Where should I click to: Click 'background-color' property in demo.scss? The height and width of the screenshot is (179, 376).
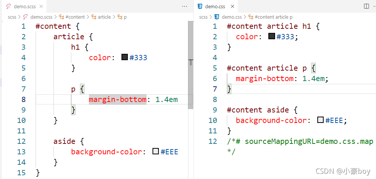107,152
